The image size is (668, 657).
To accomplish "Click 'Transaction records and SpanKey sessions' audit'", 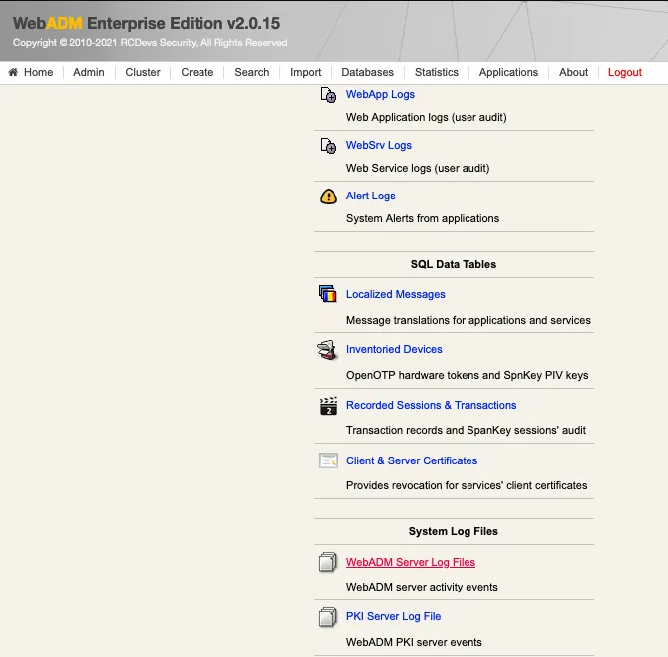I will click(x=466, y=430).
